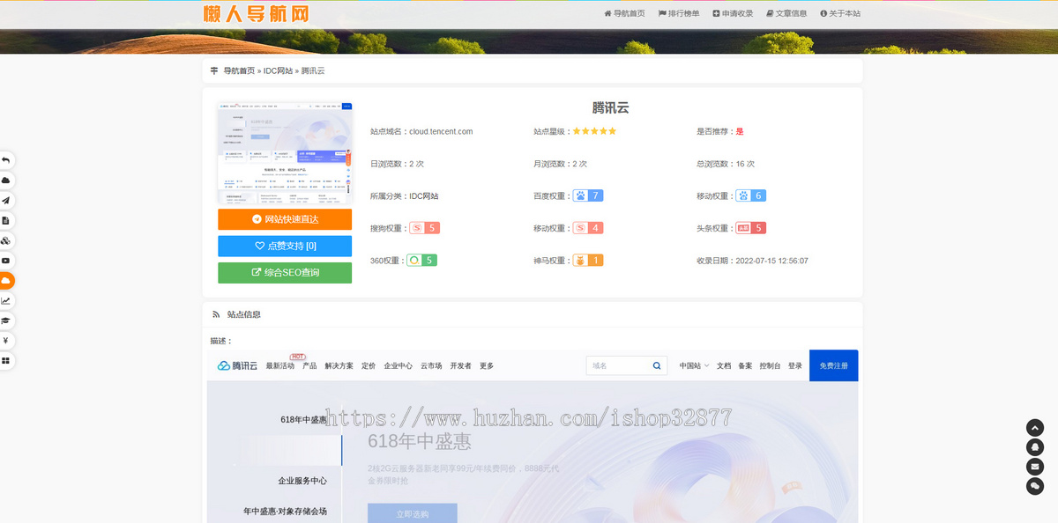
Task: Click the Shenma weight badge showing 1
Action: tap(588, 261)
